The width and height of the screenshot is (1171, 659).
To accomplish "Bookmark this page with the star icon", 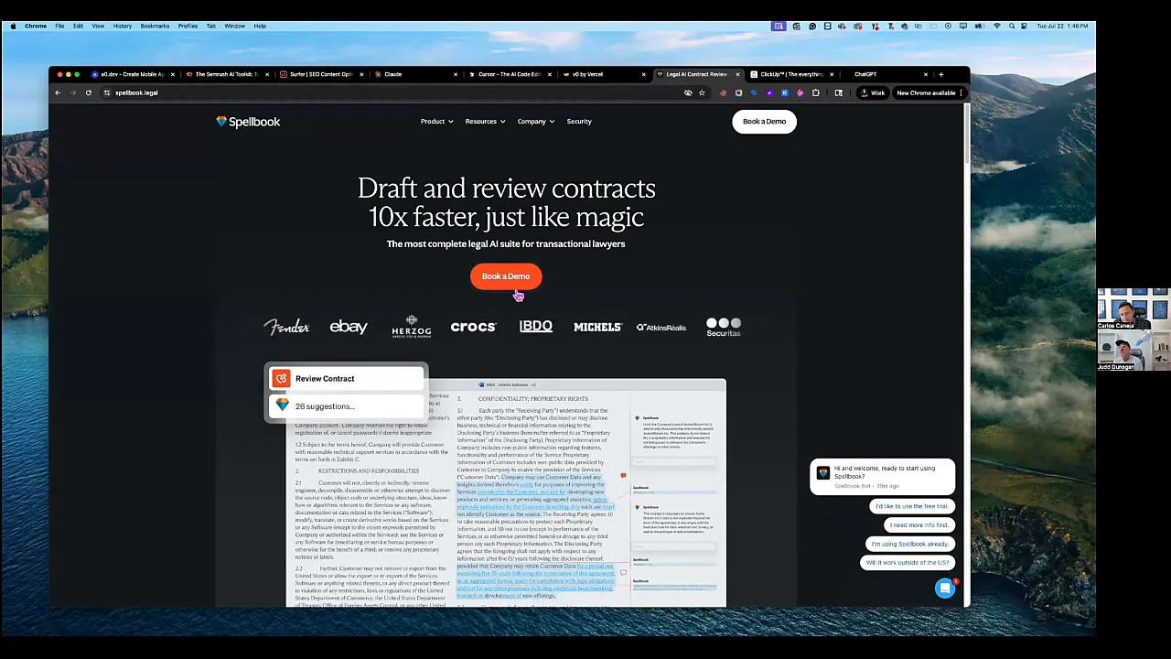I will point(702,92).
